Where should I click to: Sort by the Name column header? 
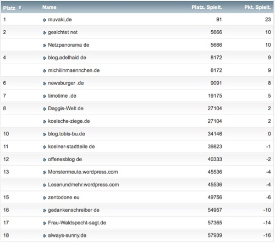pyautogui.click(x=50, y=7)
